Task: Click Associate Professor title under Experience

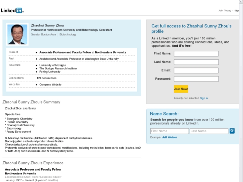Action: [33, 169]
